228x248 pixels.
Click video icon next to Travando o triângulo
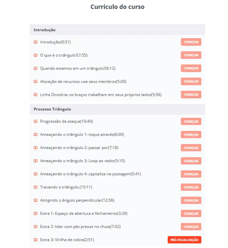(36, 187)
